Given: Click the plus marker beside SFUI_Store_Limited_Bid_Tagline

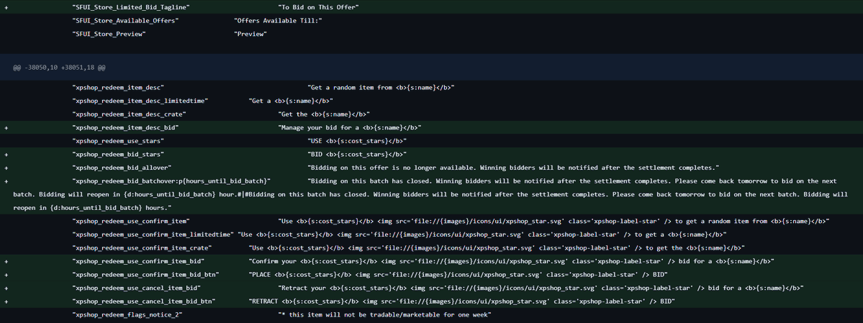Looking at the screenshot, I should (x=6, y=6).
